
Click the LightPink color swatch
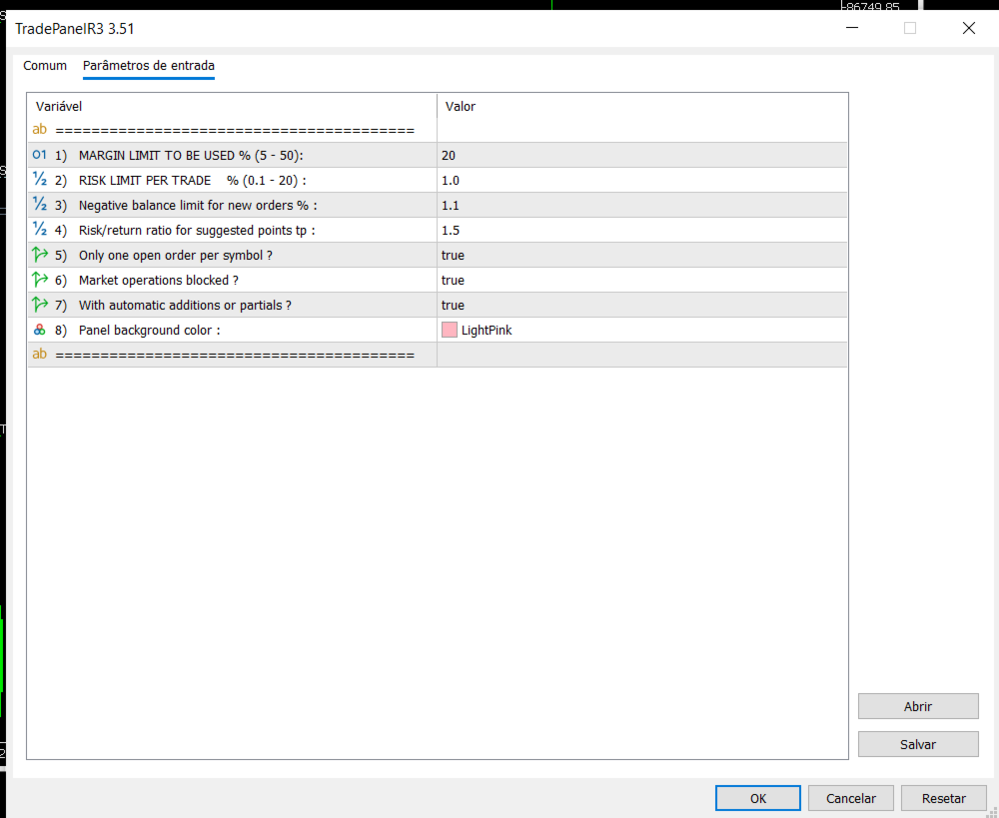pos(450,330)
